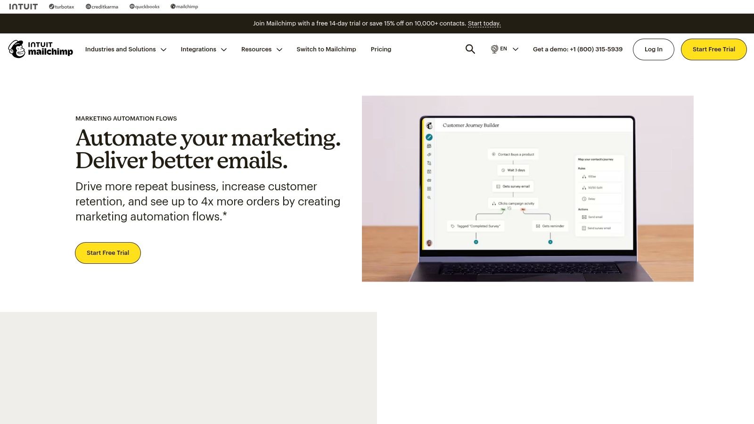
Task: Click the 'Start today.' banner link
Action: pos(484,24)
